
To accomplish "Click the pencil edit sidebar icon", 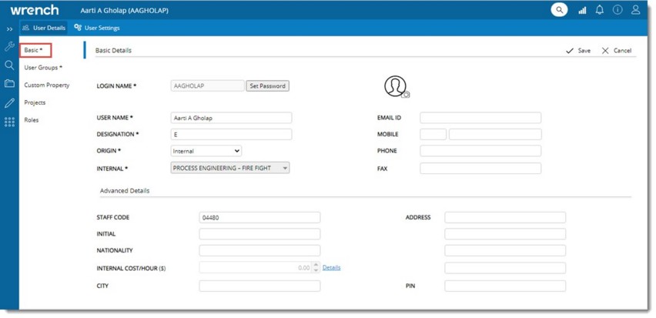I will point(9,102).
